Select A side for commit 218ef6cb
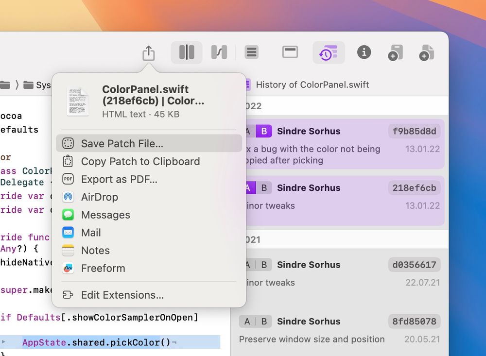The width and height of the screenshot is (486, 356). click(x=250, y=188)
